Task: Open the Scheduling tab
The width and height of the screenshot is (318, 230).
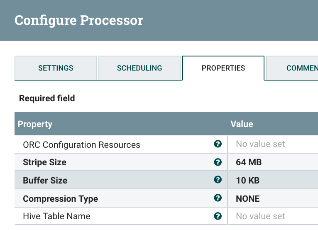Action: 139,68
